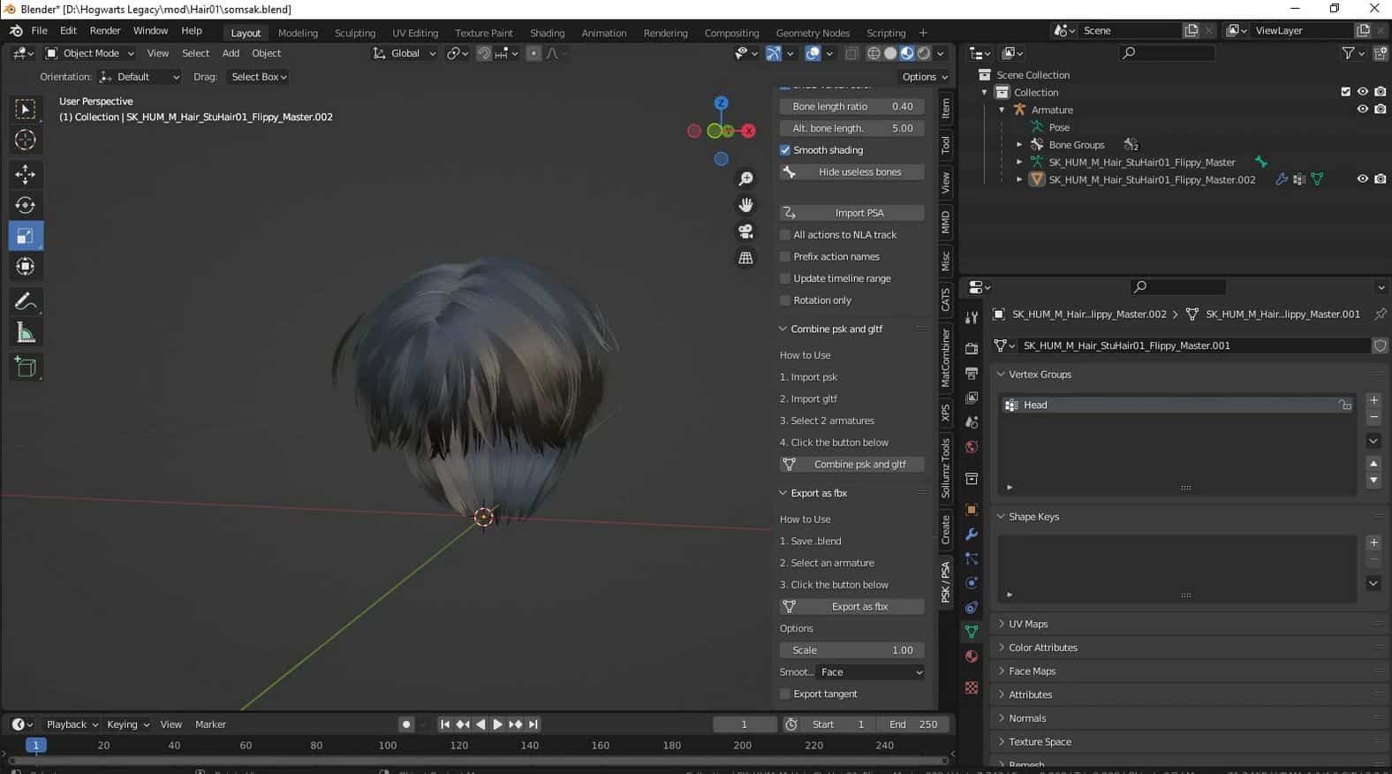
Task: Toggle the Smooth shading checkbox
Action: tap(785, 150)
